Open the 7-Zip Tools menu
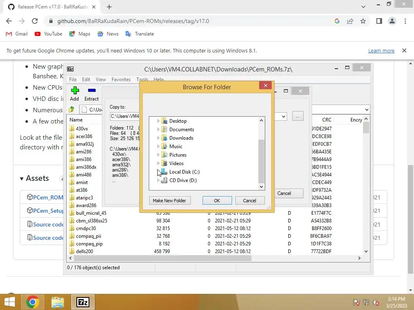This screenshot has height=310, width=414. pyautogui.click(x=142, y=80)
